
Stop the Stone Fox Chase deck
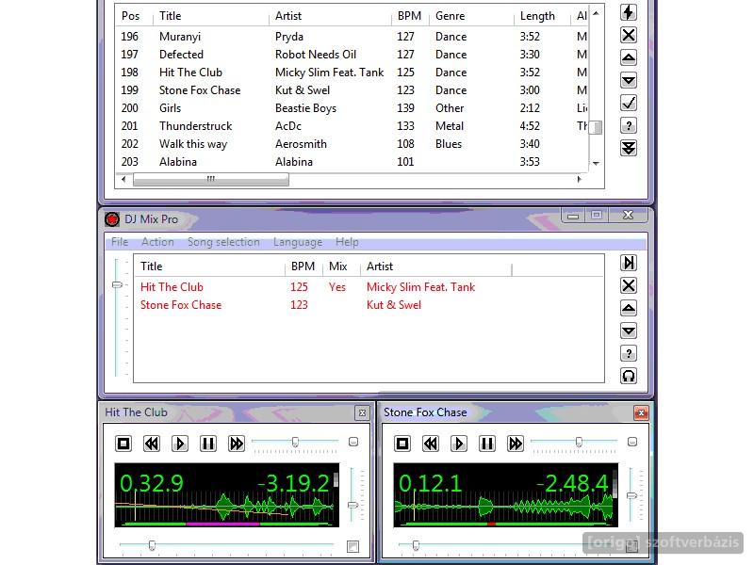[x=402, y=444]
